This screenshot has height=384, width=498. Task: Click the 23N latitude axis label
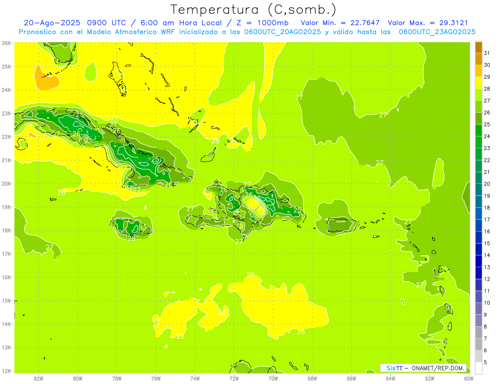click(x=6, y=113)
